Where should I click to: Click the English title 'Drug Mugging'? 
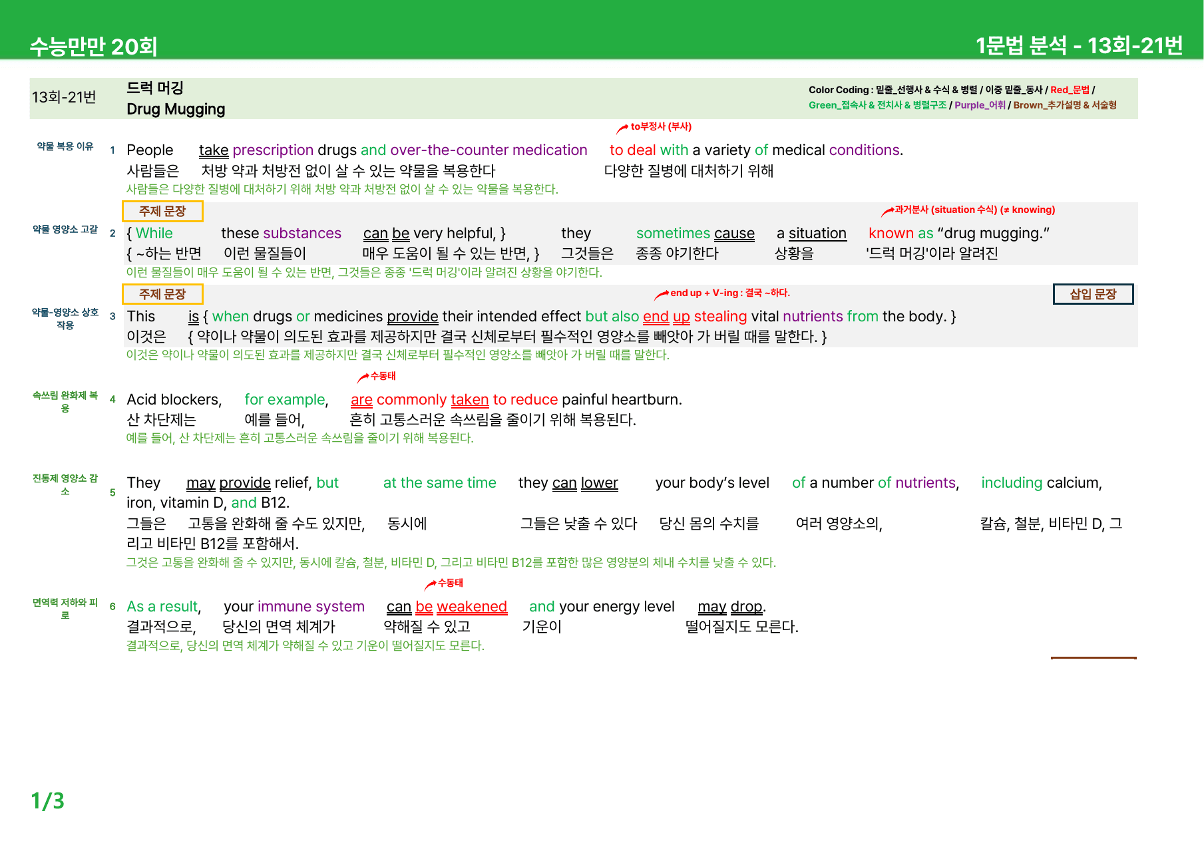pos(176,109)
